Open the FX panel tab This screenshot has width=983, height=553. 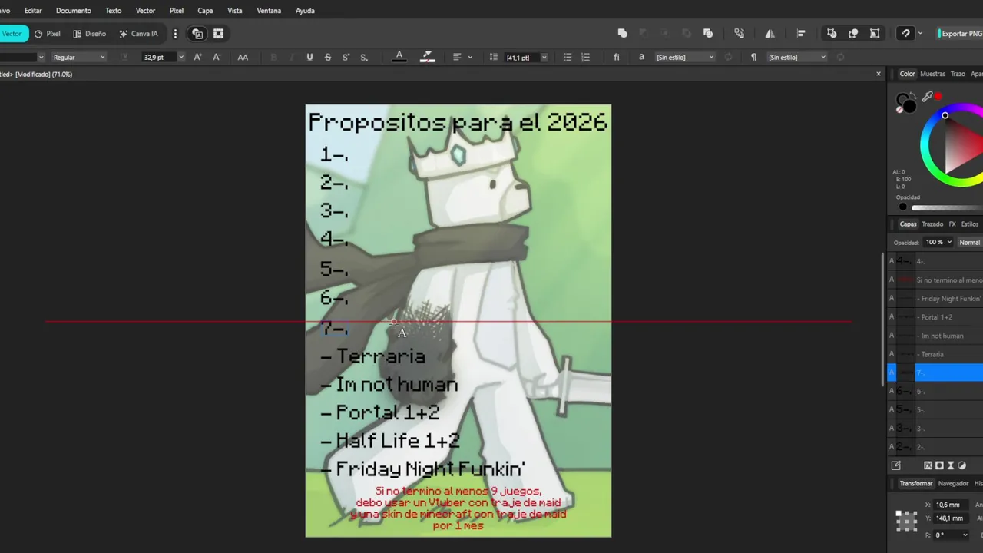(x=952, y=224)
